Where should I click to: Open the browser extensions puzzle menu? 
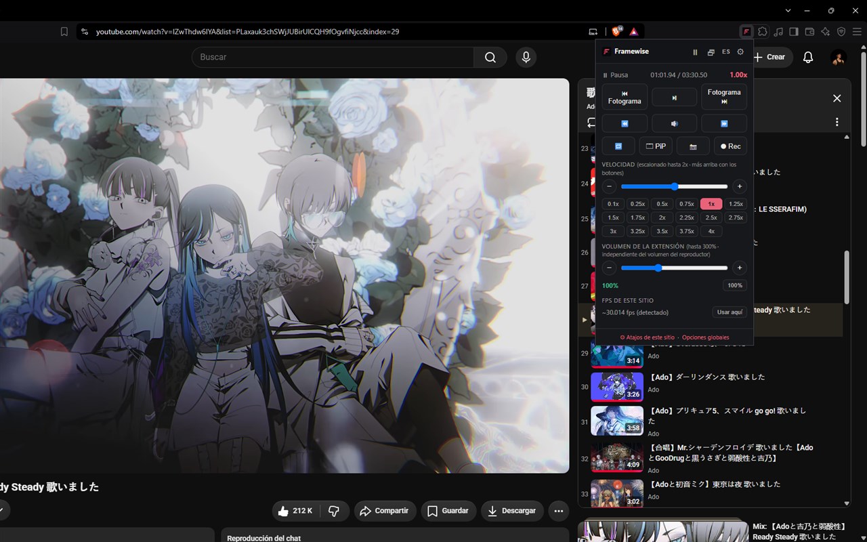click(x=763, y=31)
